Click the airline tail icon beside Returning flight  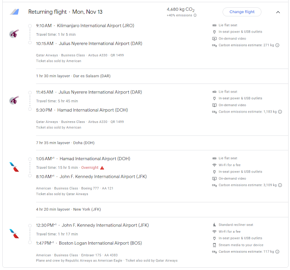[14, 12]
